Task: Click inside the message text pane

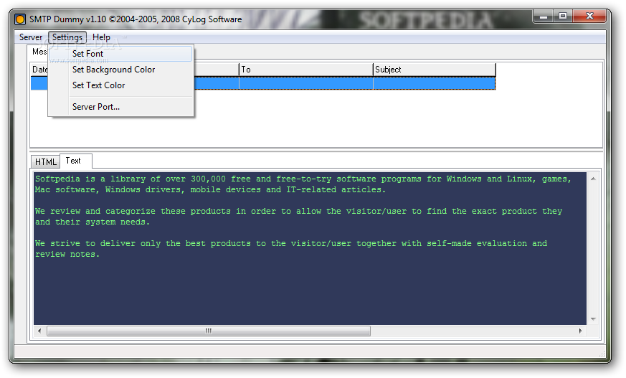Action: pyautogui.click(x=310, y=248)
